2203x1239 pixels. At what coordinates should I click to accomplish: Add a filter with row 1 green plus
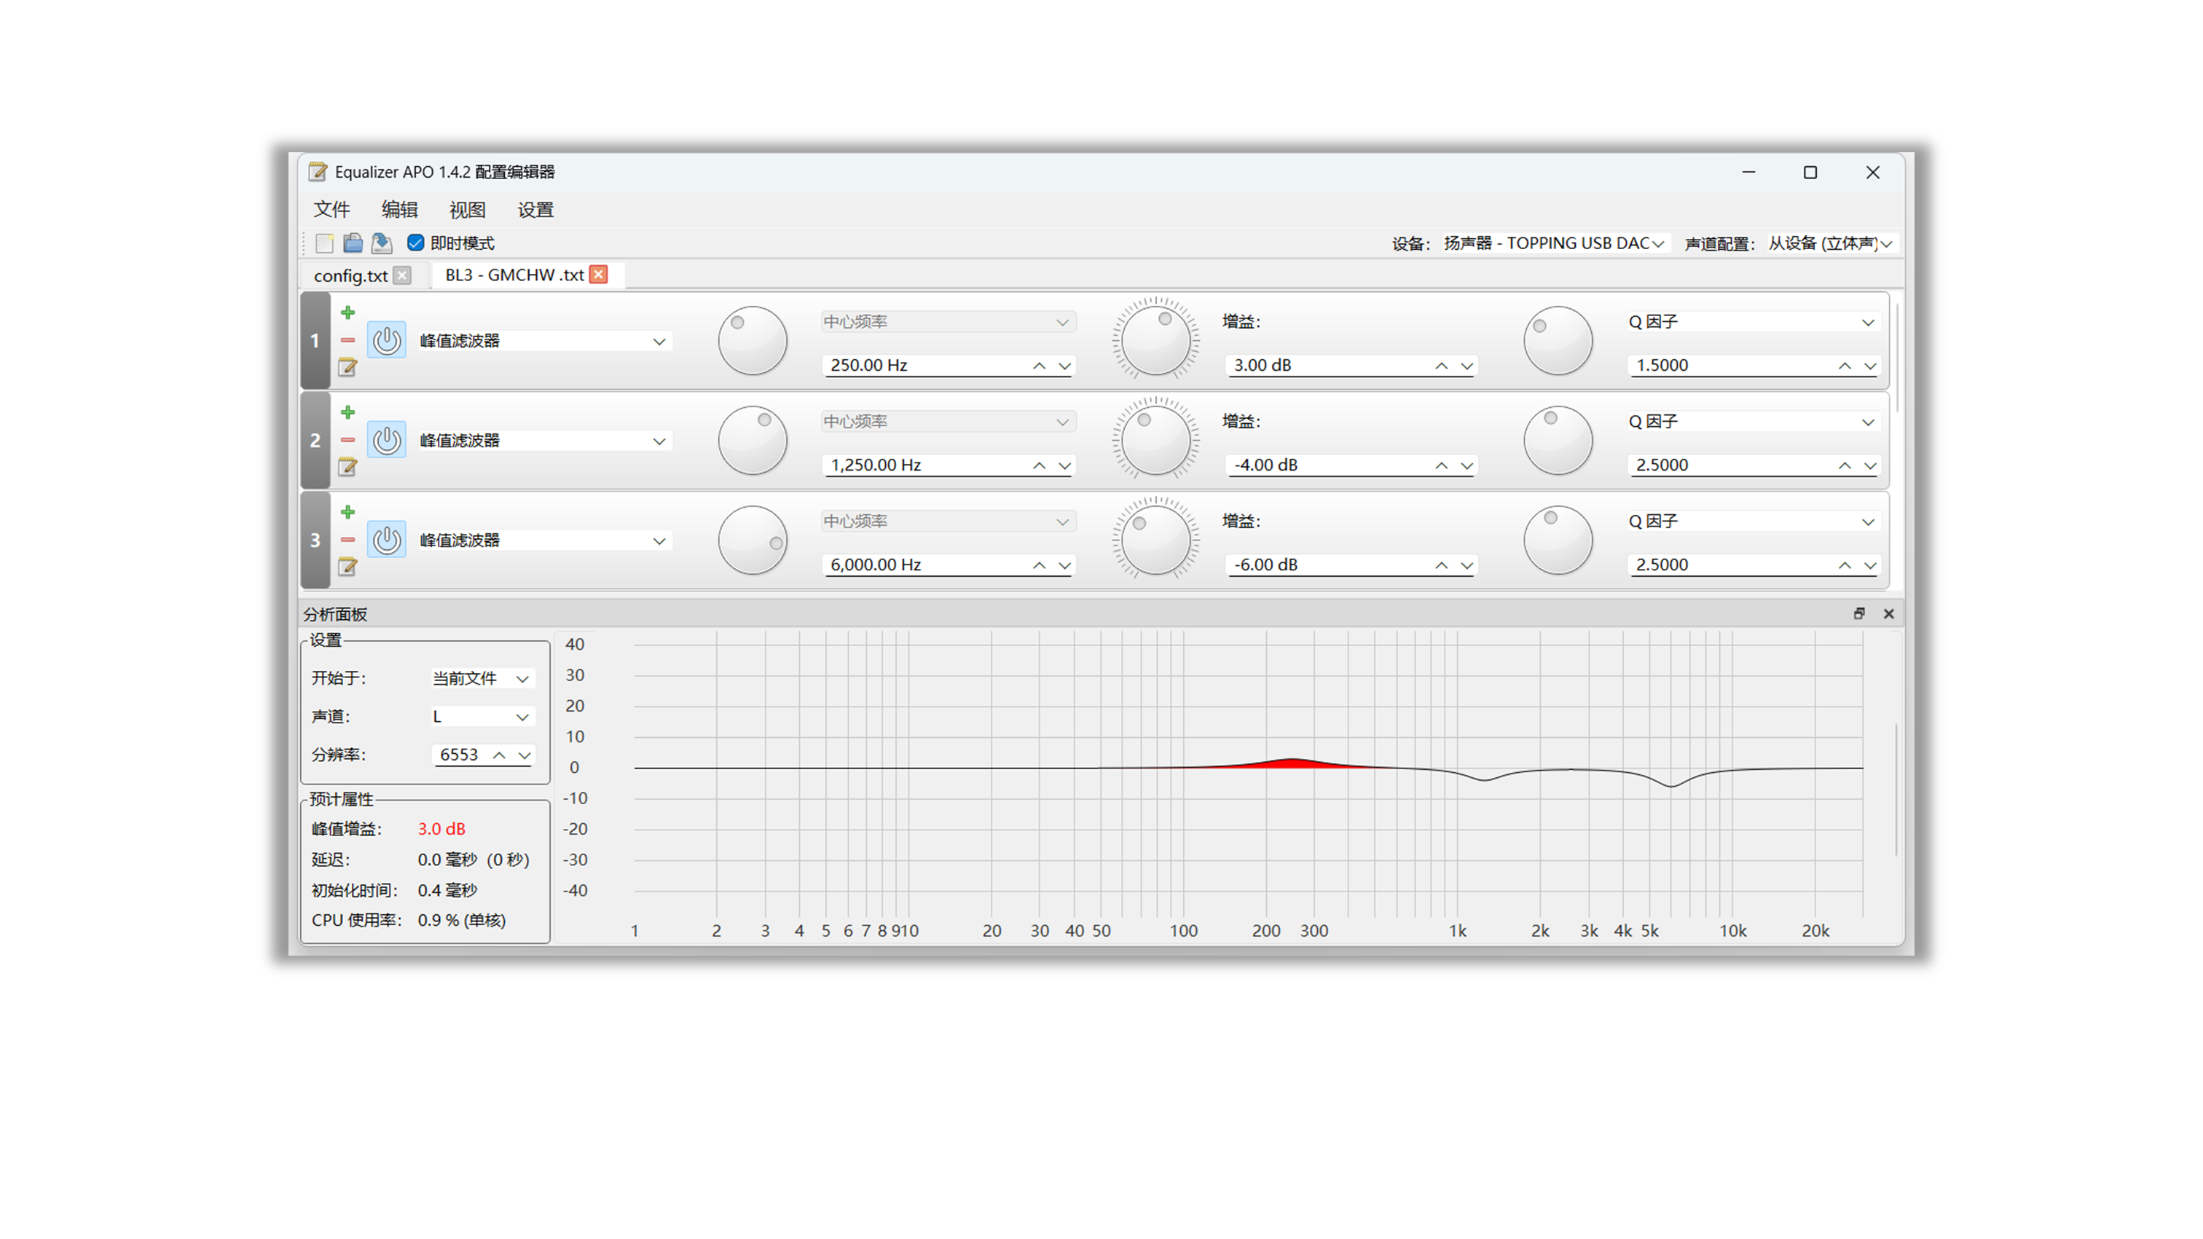coord(347,313)
